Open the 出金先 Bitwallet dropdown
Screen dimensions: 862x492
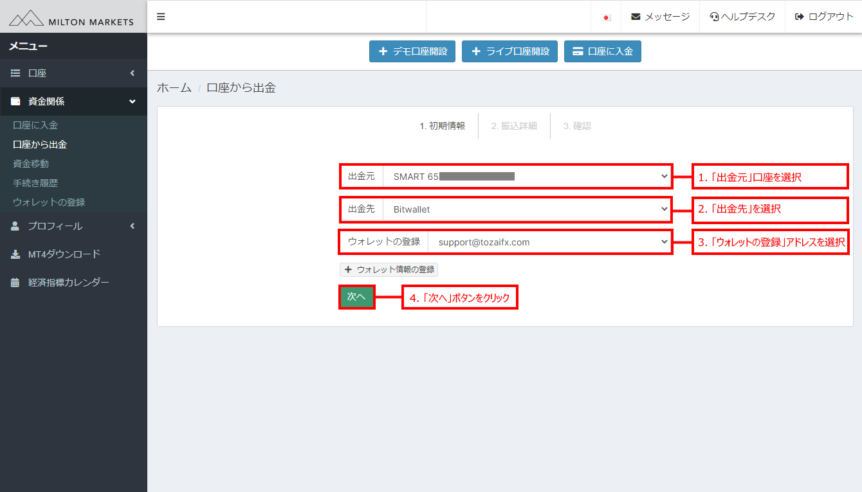click(x=526, y=209)
